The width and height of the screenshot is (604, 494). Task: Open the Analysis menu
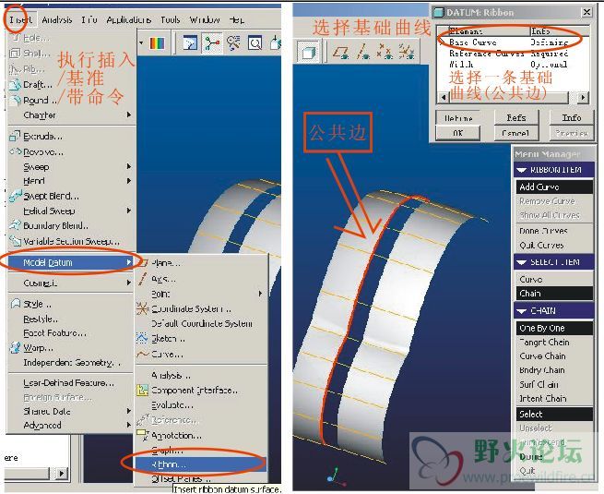coord(56,19)
